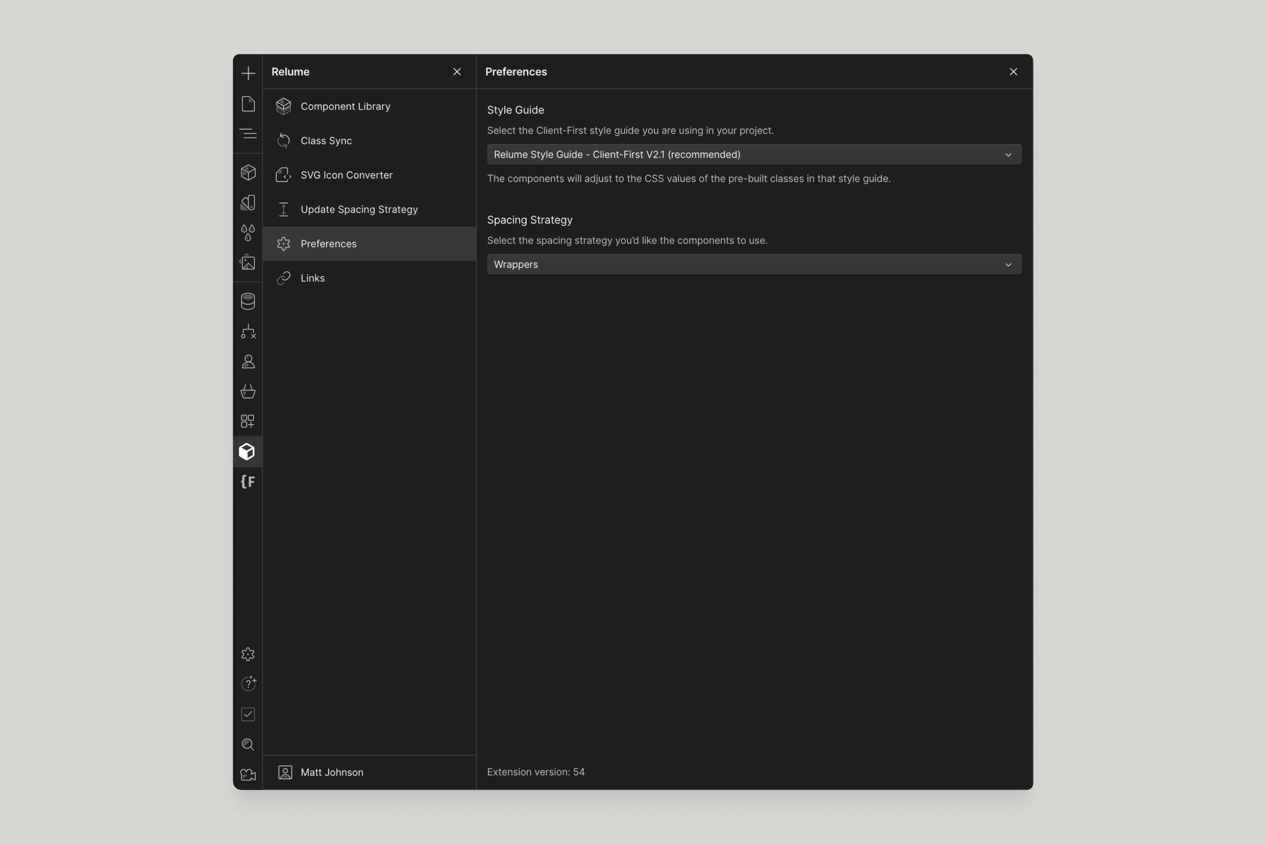This screenshot has height=844, width=1266.
Task: Open the Navigator layers icon
Action: [248, 133]
